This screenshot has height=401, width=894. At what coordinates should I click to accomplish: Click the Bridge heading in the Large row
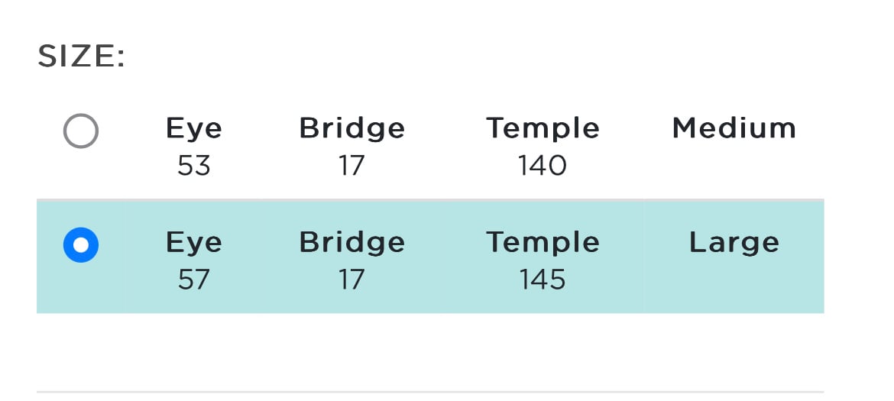[351, 244]
